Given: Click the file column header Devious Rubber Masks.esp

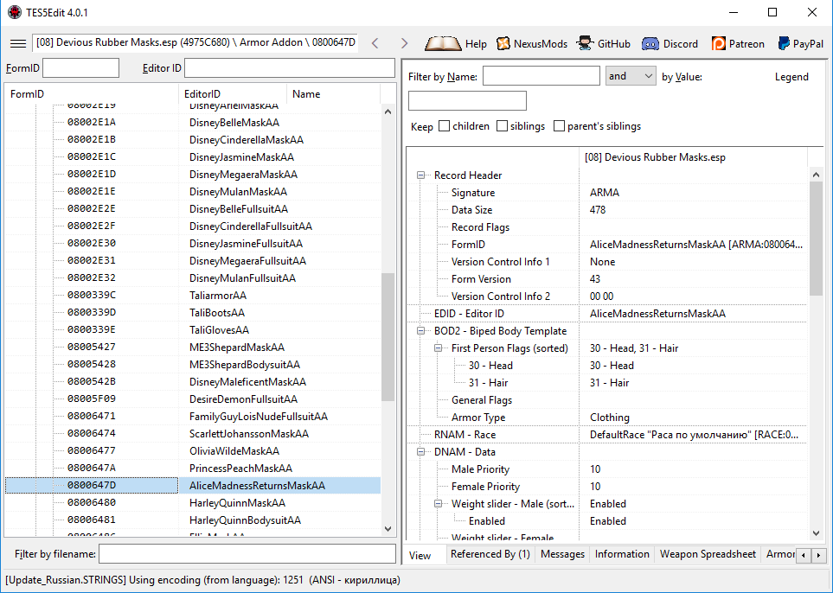Looking at the screenshot, I should (x=693, y=157).
